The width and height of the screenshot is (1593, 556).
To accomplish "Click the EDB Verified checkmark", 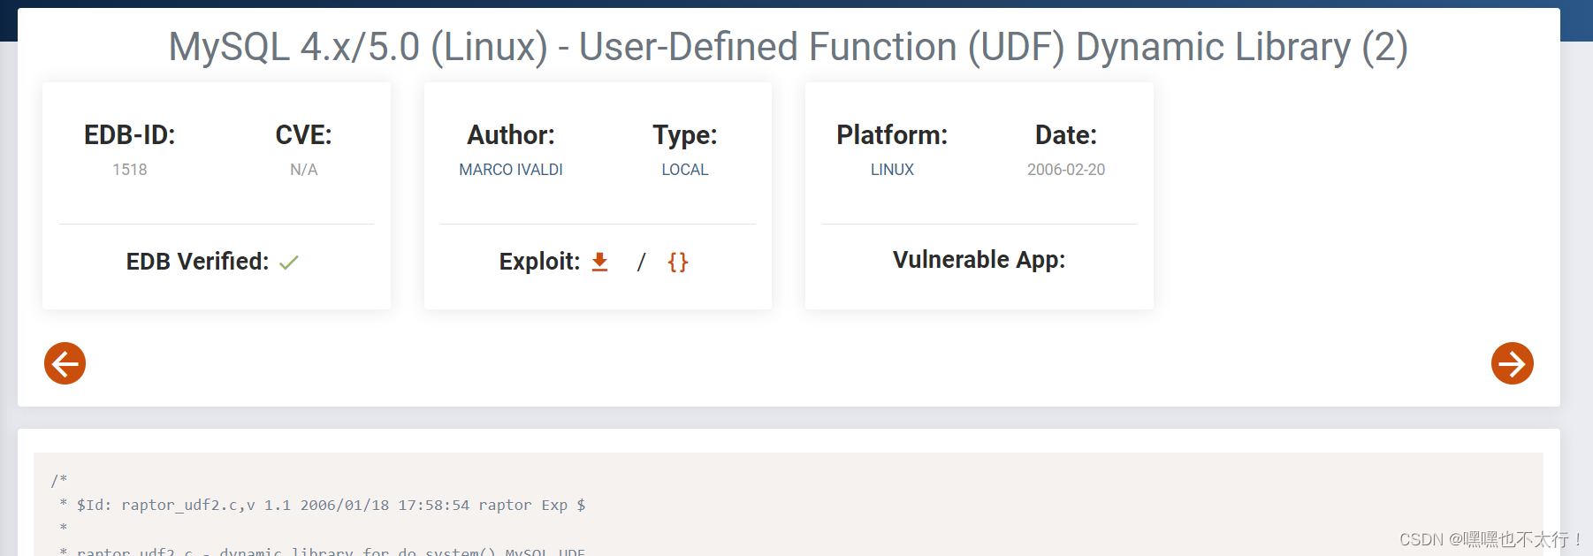I will [289, 263].
